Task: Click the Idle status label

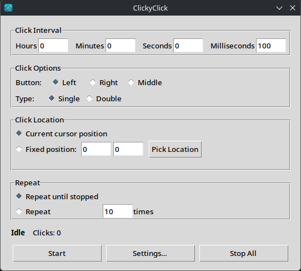Action: click(x=18, y=233)
